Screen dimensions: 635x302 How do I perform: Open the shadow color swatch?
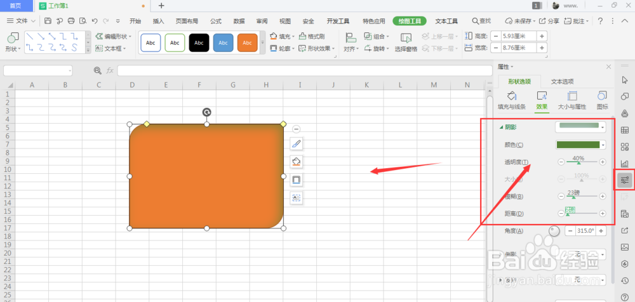pyautogui.click(x=580, y=145)
